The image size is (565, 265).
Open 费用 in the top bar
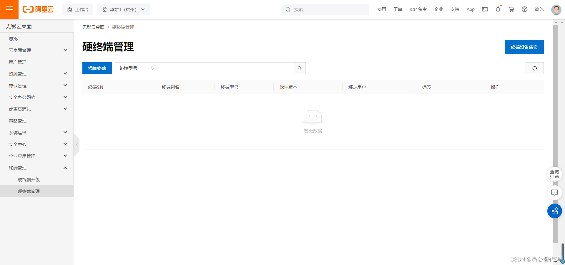click(x=381, y=9)
